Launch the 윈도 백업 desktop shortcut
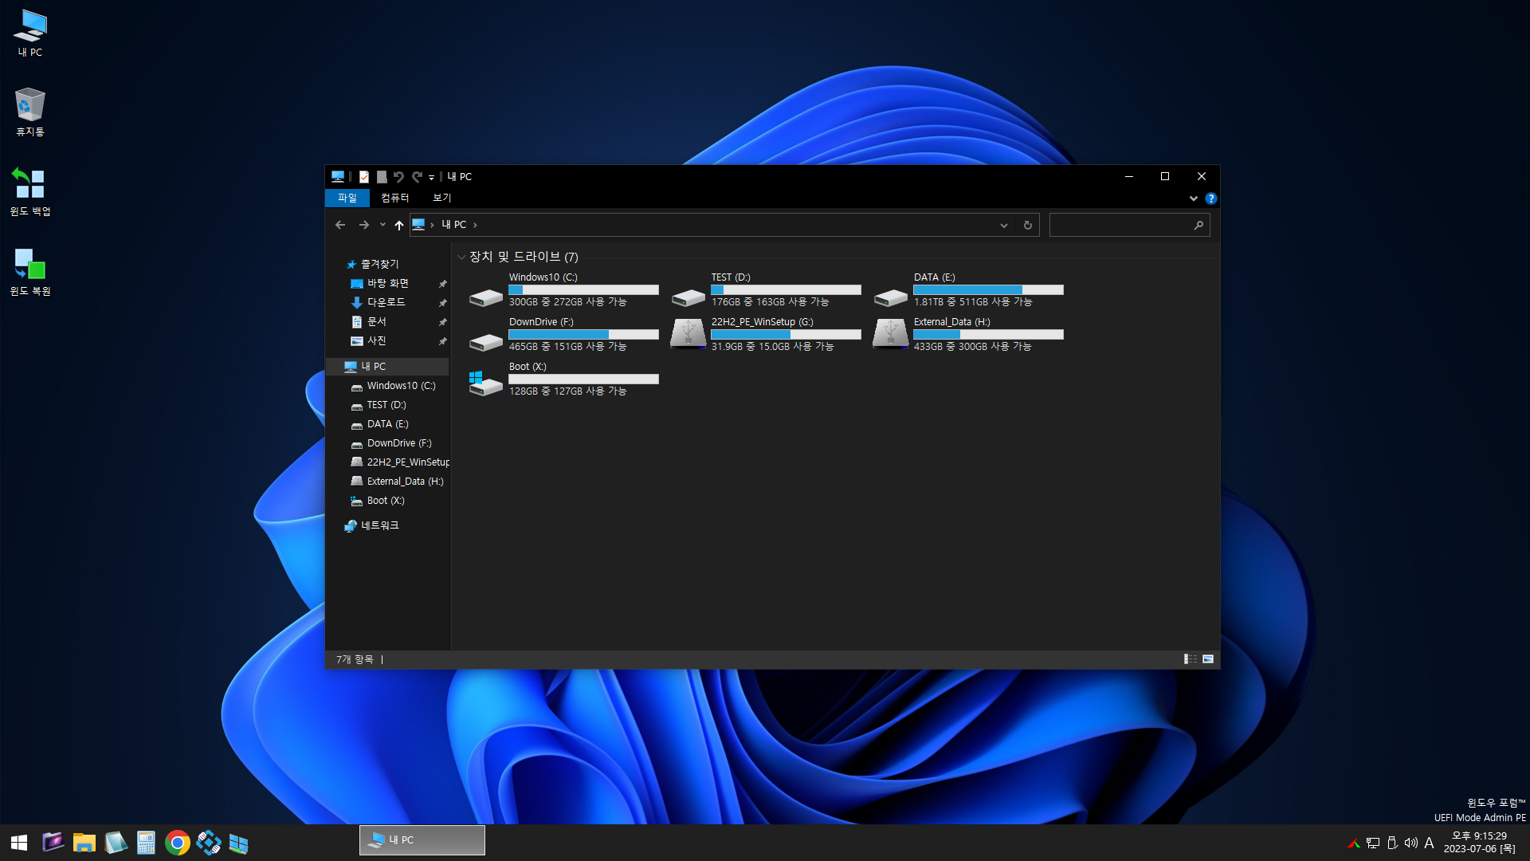Viewport: 1530px width, 861px height. tap(30, 192)
